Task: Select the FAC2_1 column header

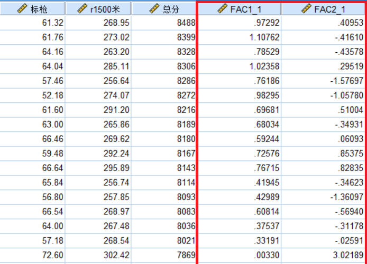Action: coord(323,9)
